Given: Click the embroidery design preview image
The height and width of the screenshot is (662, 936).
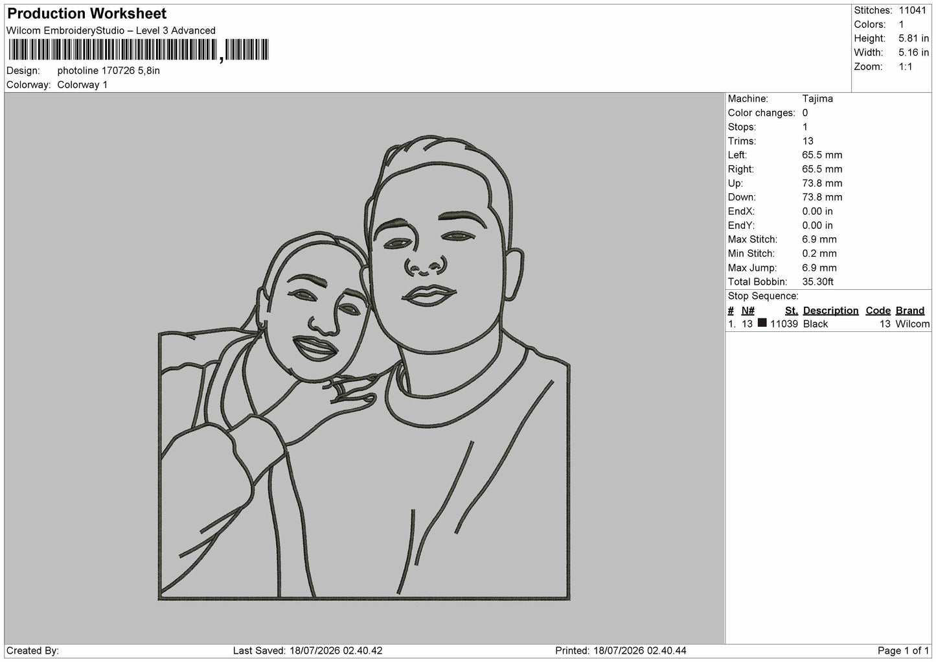Looking at the screenshot, I should [365, 368].
